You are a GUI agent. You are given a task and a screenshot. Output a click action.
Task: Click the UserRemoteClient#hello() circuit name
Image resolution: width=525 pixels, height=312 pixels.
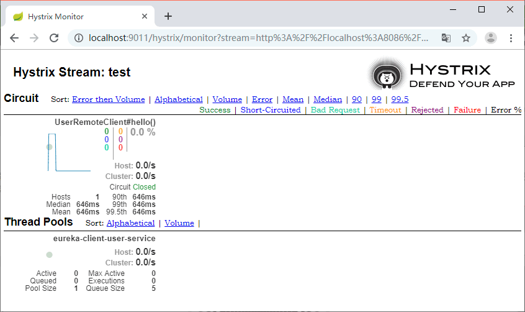point(105,122)
